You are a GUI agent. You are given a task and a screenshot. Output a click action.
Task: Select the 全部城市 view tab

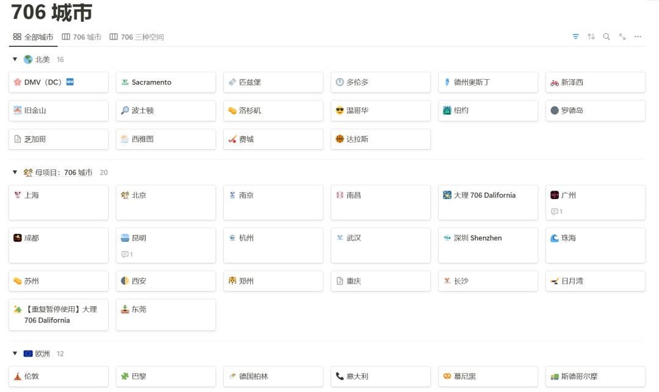[x=34, y=37]
